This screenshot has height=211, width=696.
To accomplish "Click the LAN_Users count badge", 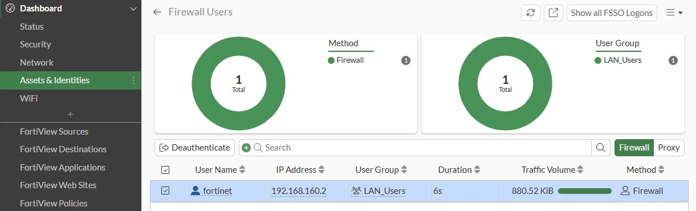I will (673, 60).
